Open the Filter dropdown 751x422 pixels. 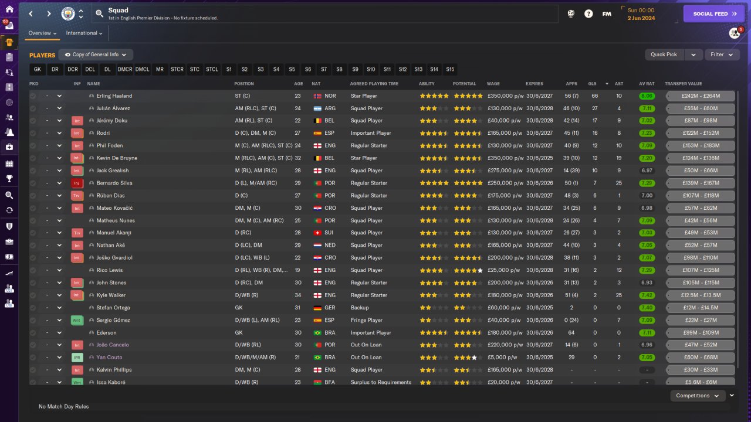(722, 55)
